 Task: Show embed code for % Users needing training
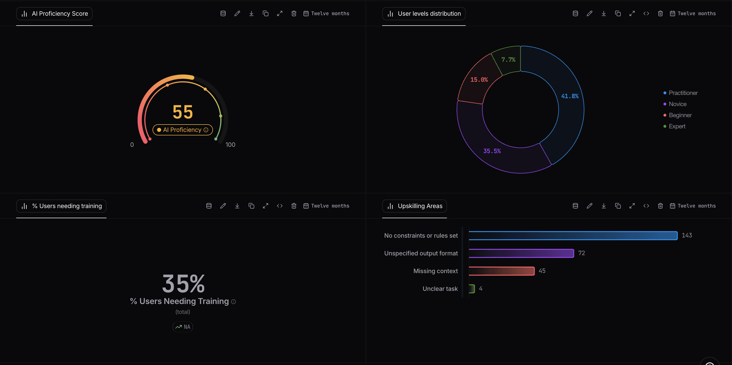pos(280,206)
